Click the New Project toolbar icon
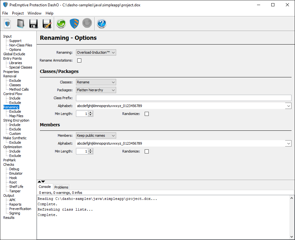 pos(8,23)
